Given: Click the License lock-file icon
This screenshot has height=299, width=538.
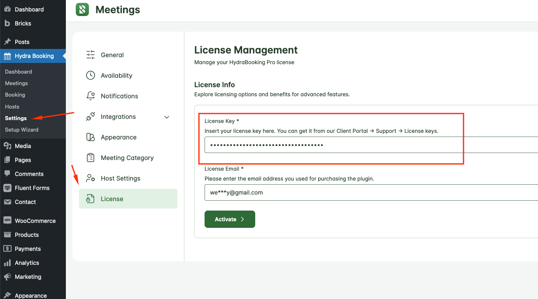Looking at the screenshot, I should pyautogui.click(x=91, y=199).
